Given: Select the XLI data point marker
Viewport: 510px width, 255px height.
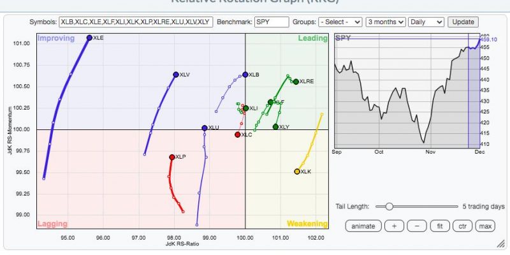Looking at the screenshot, I should click(x=246, y=108).
